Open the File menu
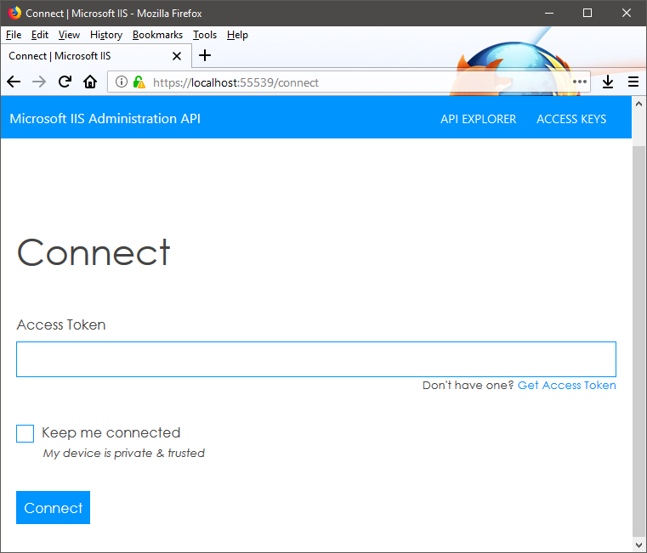The width and height of the screenshot is (647, 553). [x=14, y=35]
